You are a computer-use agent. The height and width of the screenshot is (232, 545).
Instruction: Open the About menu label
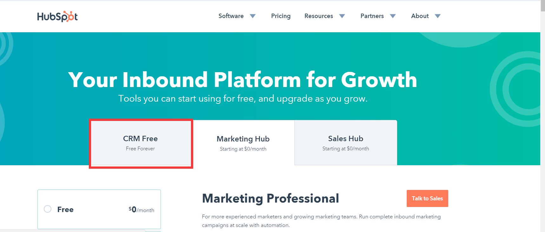[x=420, y=16]
